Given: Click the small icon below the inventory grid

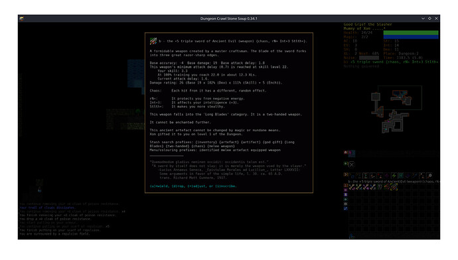Looking at the screenshot, I should coord(352,235).
